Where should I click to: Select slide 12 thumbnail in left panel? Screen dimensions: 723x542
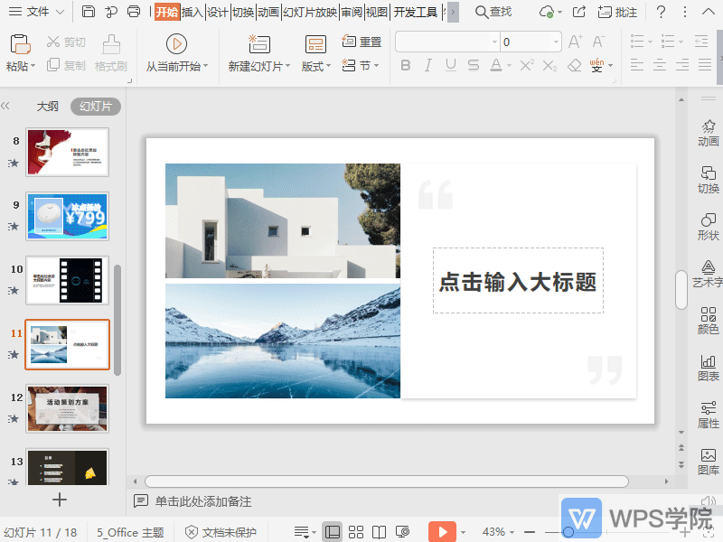[x=67, y=408]
